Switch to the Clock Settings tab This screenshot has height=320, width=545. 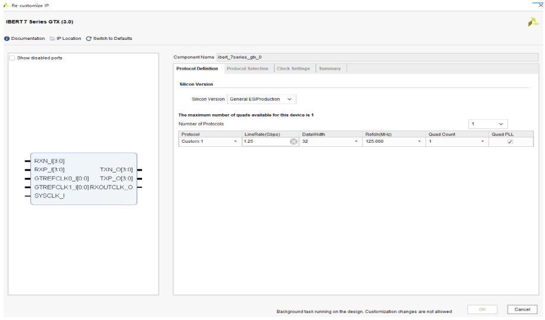pos(294,68)
